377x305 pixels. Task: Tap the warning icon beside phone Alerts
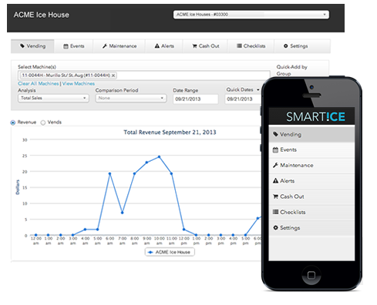275,181
